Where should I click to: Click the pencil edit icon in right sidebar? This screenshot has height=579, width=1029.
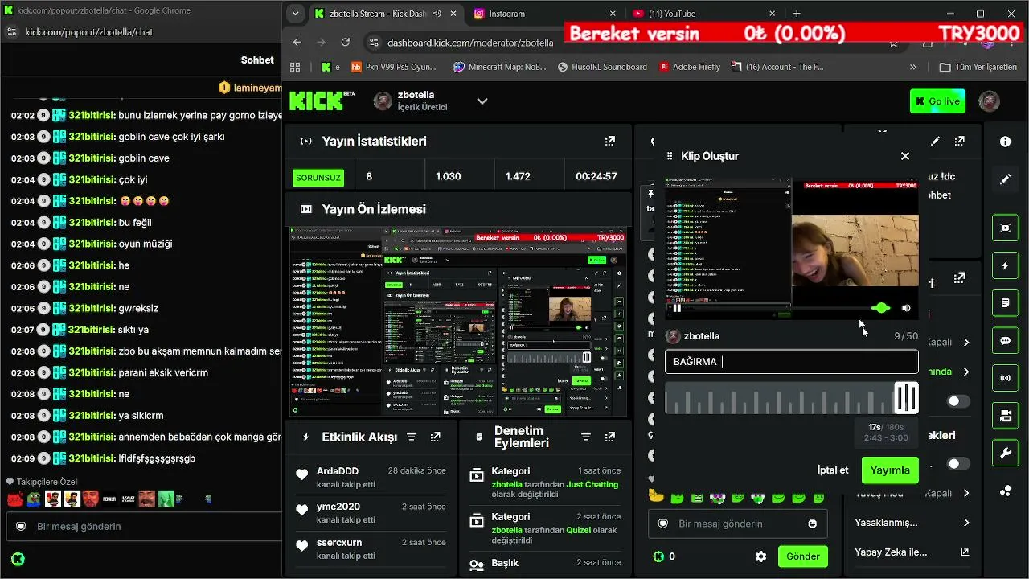1005,179
